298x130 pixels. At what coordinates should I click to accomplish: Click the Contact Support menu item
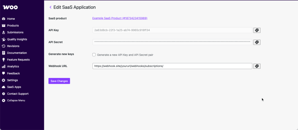pos(18,94)
